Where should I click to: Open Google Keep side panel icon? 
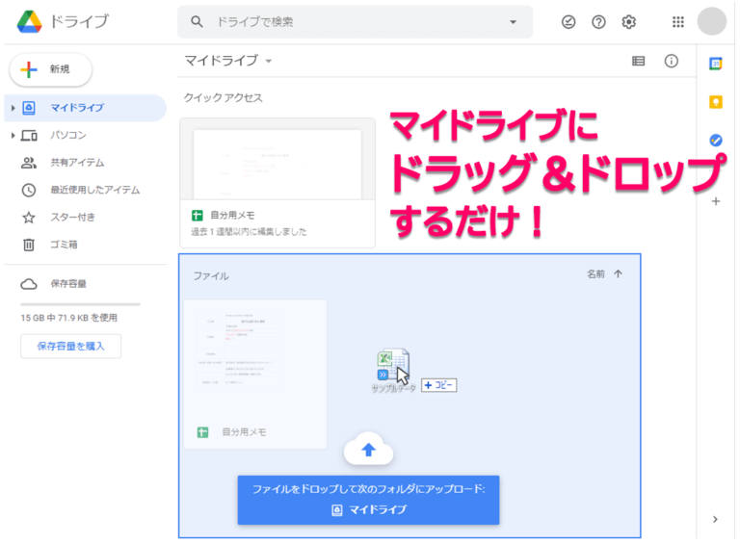pyautogui.click(x=716, y=102)
